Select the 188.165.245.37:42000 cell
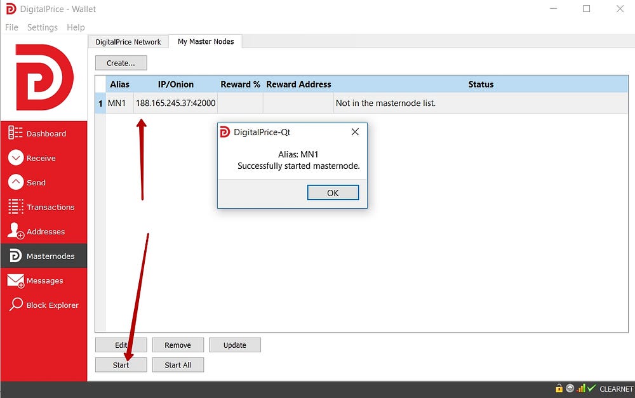This screenshot has width=635, height=398. pos(176,103)
